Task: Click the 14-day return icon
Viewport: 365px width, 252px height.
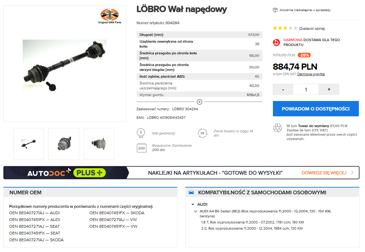Action: pyautogui.click(x=202, y=133)
